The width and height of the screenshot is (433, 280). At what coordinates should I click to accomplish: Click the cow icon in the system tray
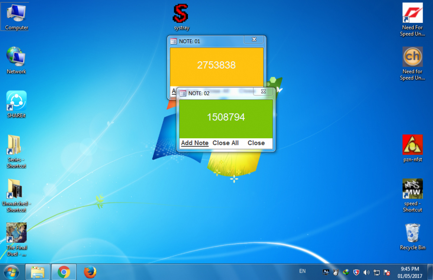point(336,272)
